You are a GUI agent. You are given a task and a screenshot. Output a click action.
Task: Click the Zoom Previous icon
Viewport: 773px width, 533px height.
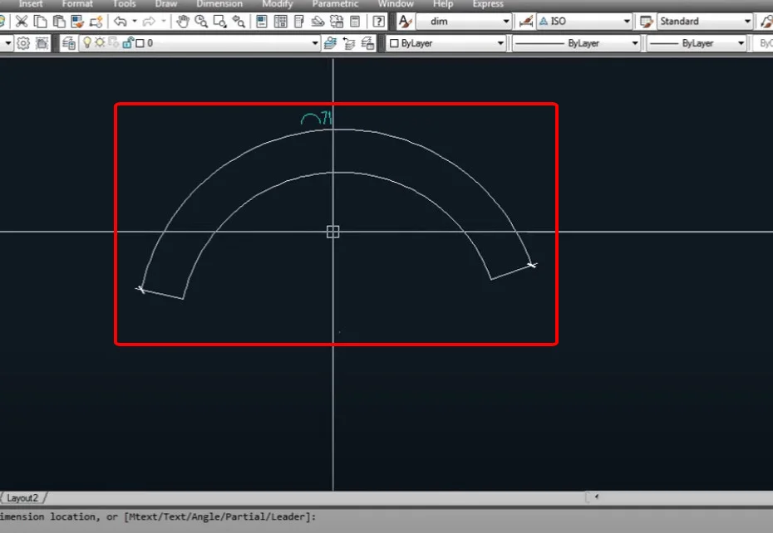[239, 22]
